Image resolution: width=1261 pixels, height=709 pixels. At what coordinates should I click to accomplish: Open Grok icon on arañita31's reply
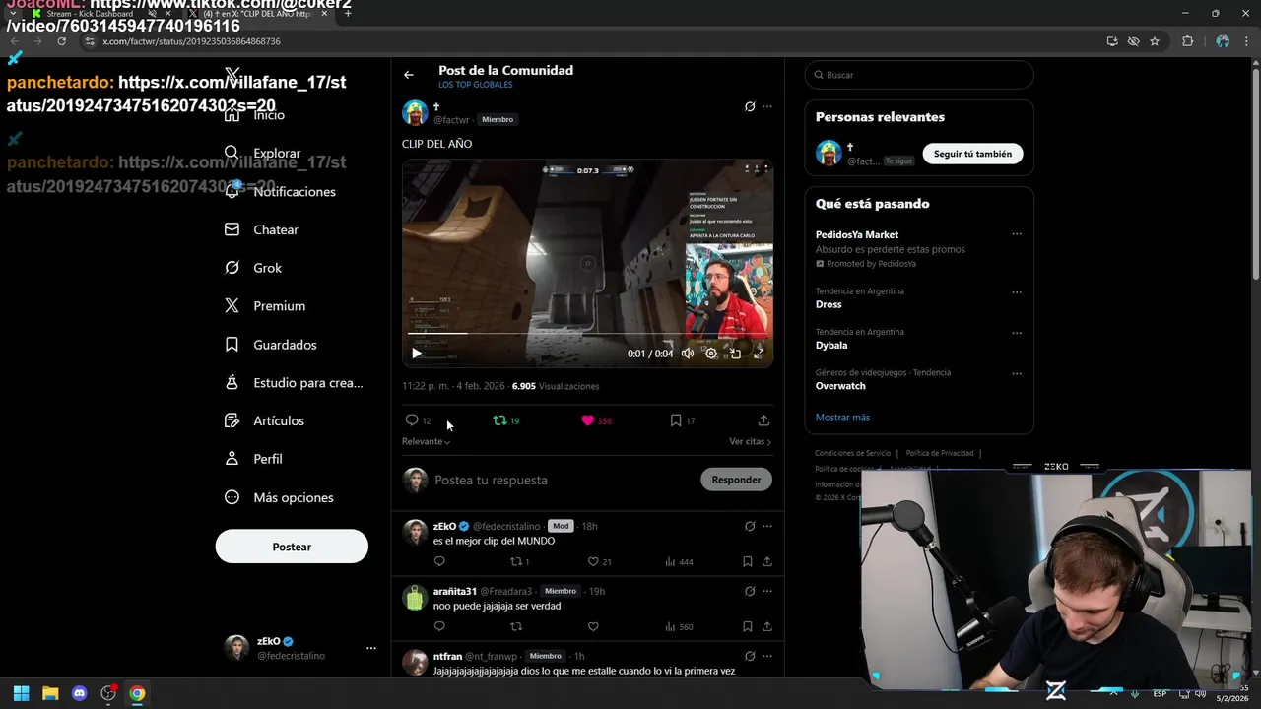(x=750, y=591)
